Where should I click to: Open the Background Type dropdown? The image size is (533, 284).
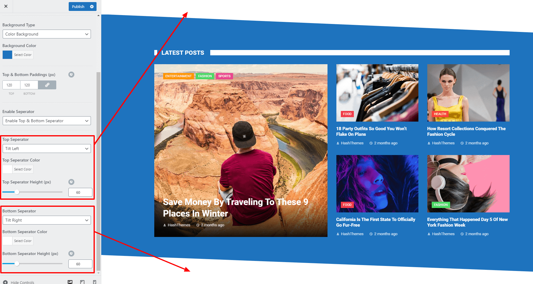[x=46, y=34]
